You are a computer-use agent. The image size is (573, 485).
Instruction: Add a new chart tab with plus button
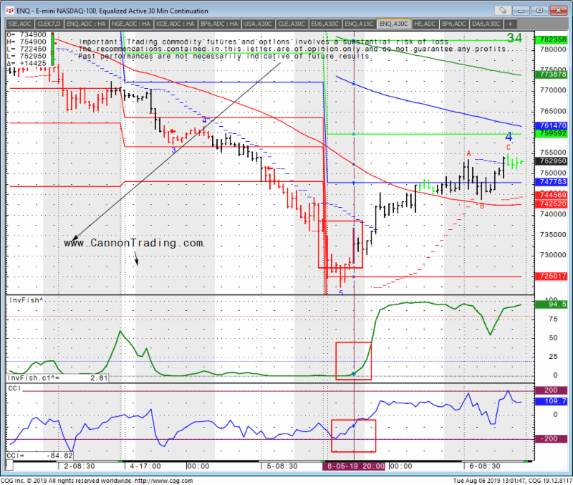point(511,24)
